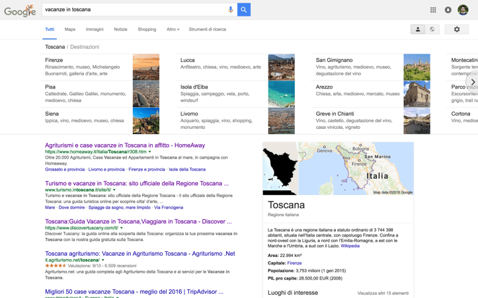This screenshot has height=298, width=478.
Task: Open Isole della Toscana sitelink
Action: point(187,169)
